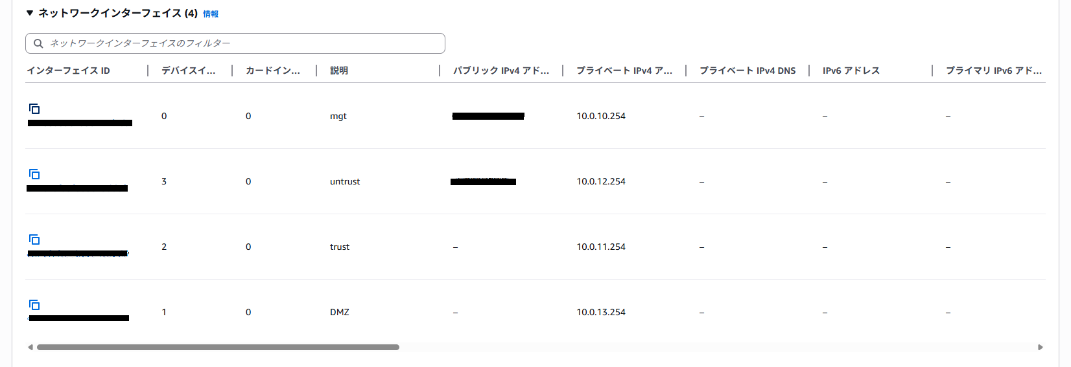Copy the mgt interface ID
The image size is (1071, 367).
pos(35,109)
